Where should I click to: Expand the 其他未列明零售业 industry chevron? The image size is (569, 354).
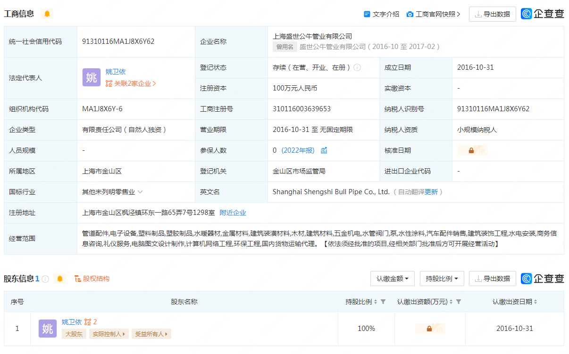(x=140, y=192)
